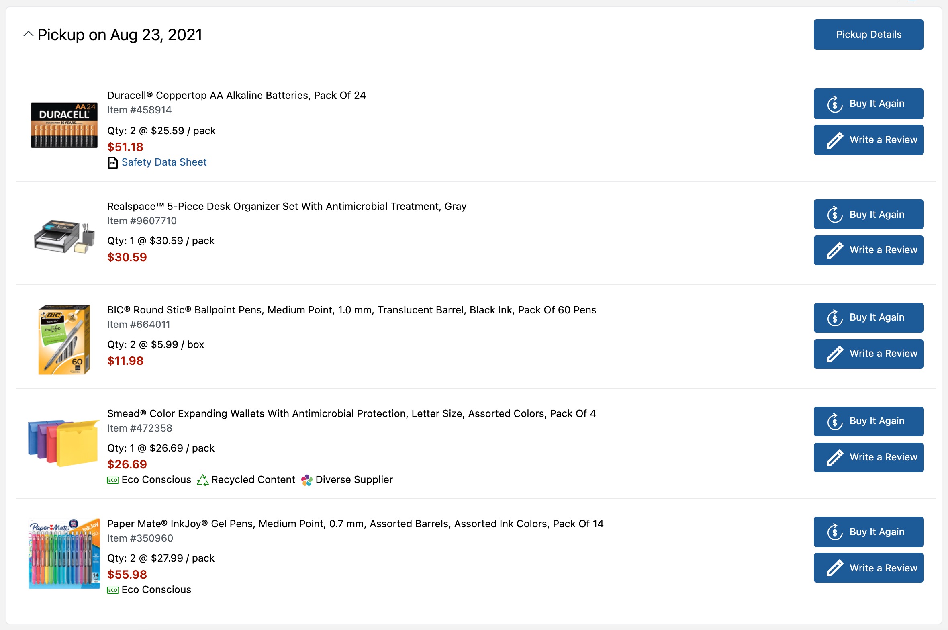This screenshot has height=630, width=948.
Task: Open the Duracell batteries product thumbnail
Action: [64, 125]
